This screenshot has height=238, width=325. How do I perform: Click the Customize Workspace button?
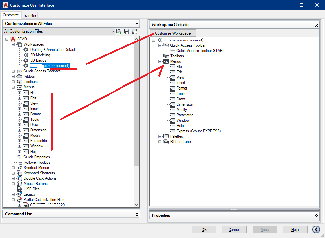pos(173,33)
